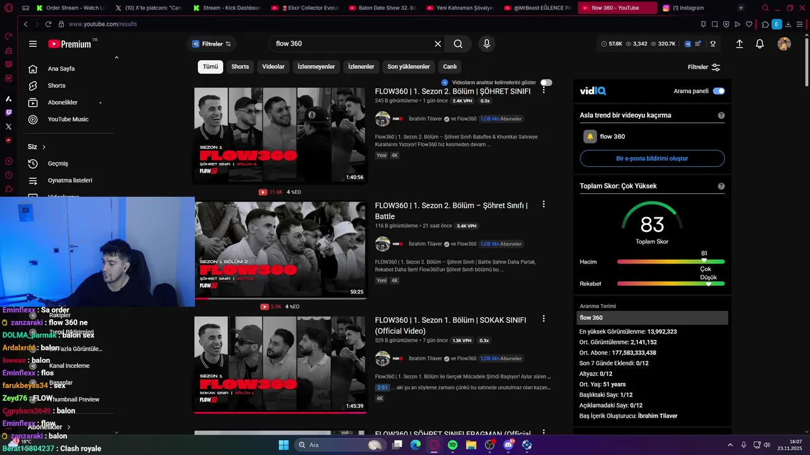
Task: Open Windows Start menu
Action: (283, 445)
